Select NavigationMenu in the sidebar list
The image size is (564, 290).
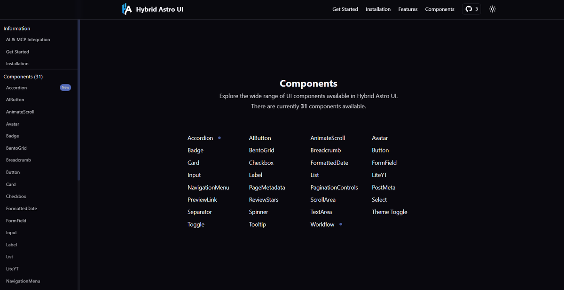pyautogui.click(x=23, y=281)
